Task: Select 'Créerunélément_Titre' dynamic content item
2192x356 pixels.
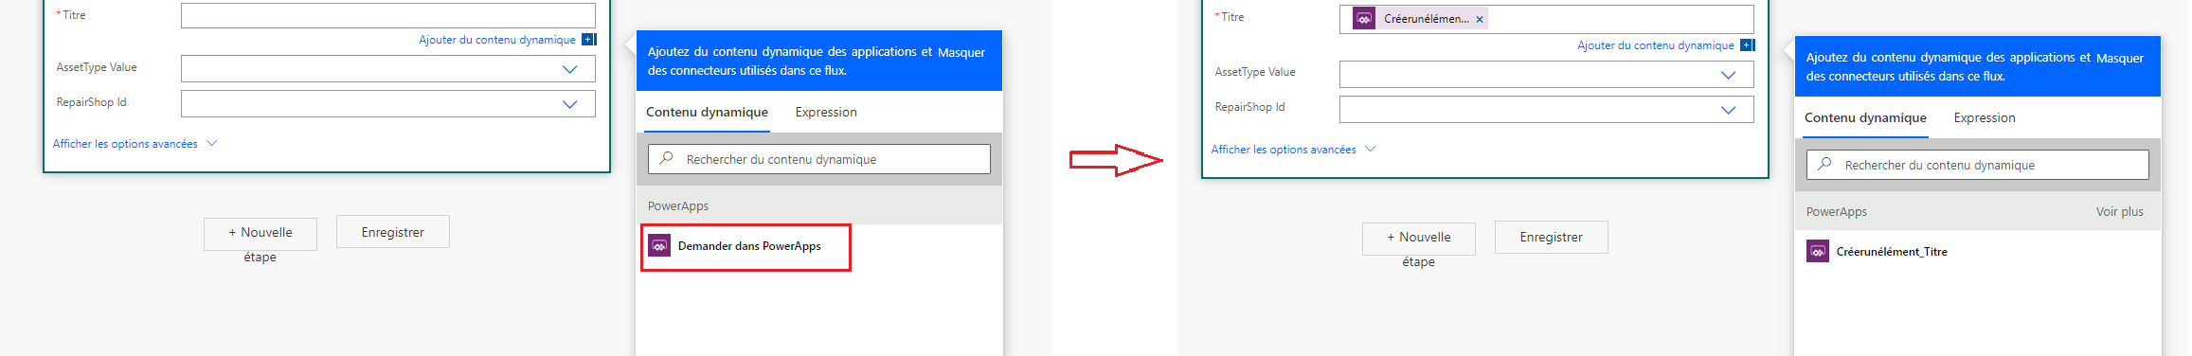Action: pos(1892,252)
